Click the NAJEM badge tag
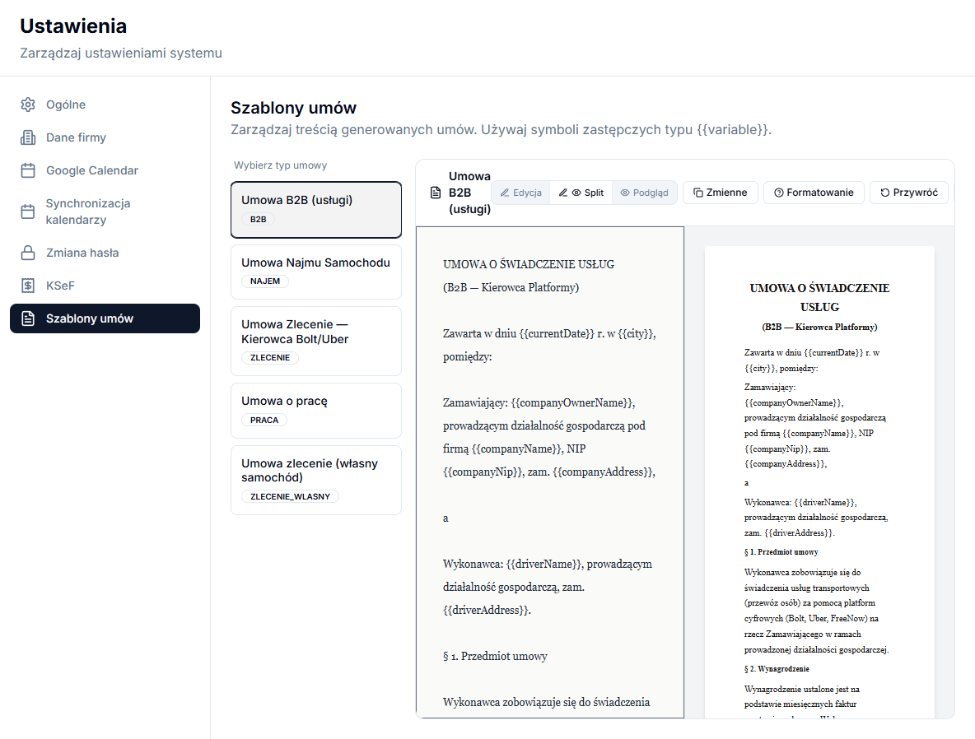Image resolution: width=975 pixels, height=739 pixels. 265,281
